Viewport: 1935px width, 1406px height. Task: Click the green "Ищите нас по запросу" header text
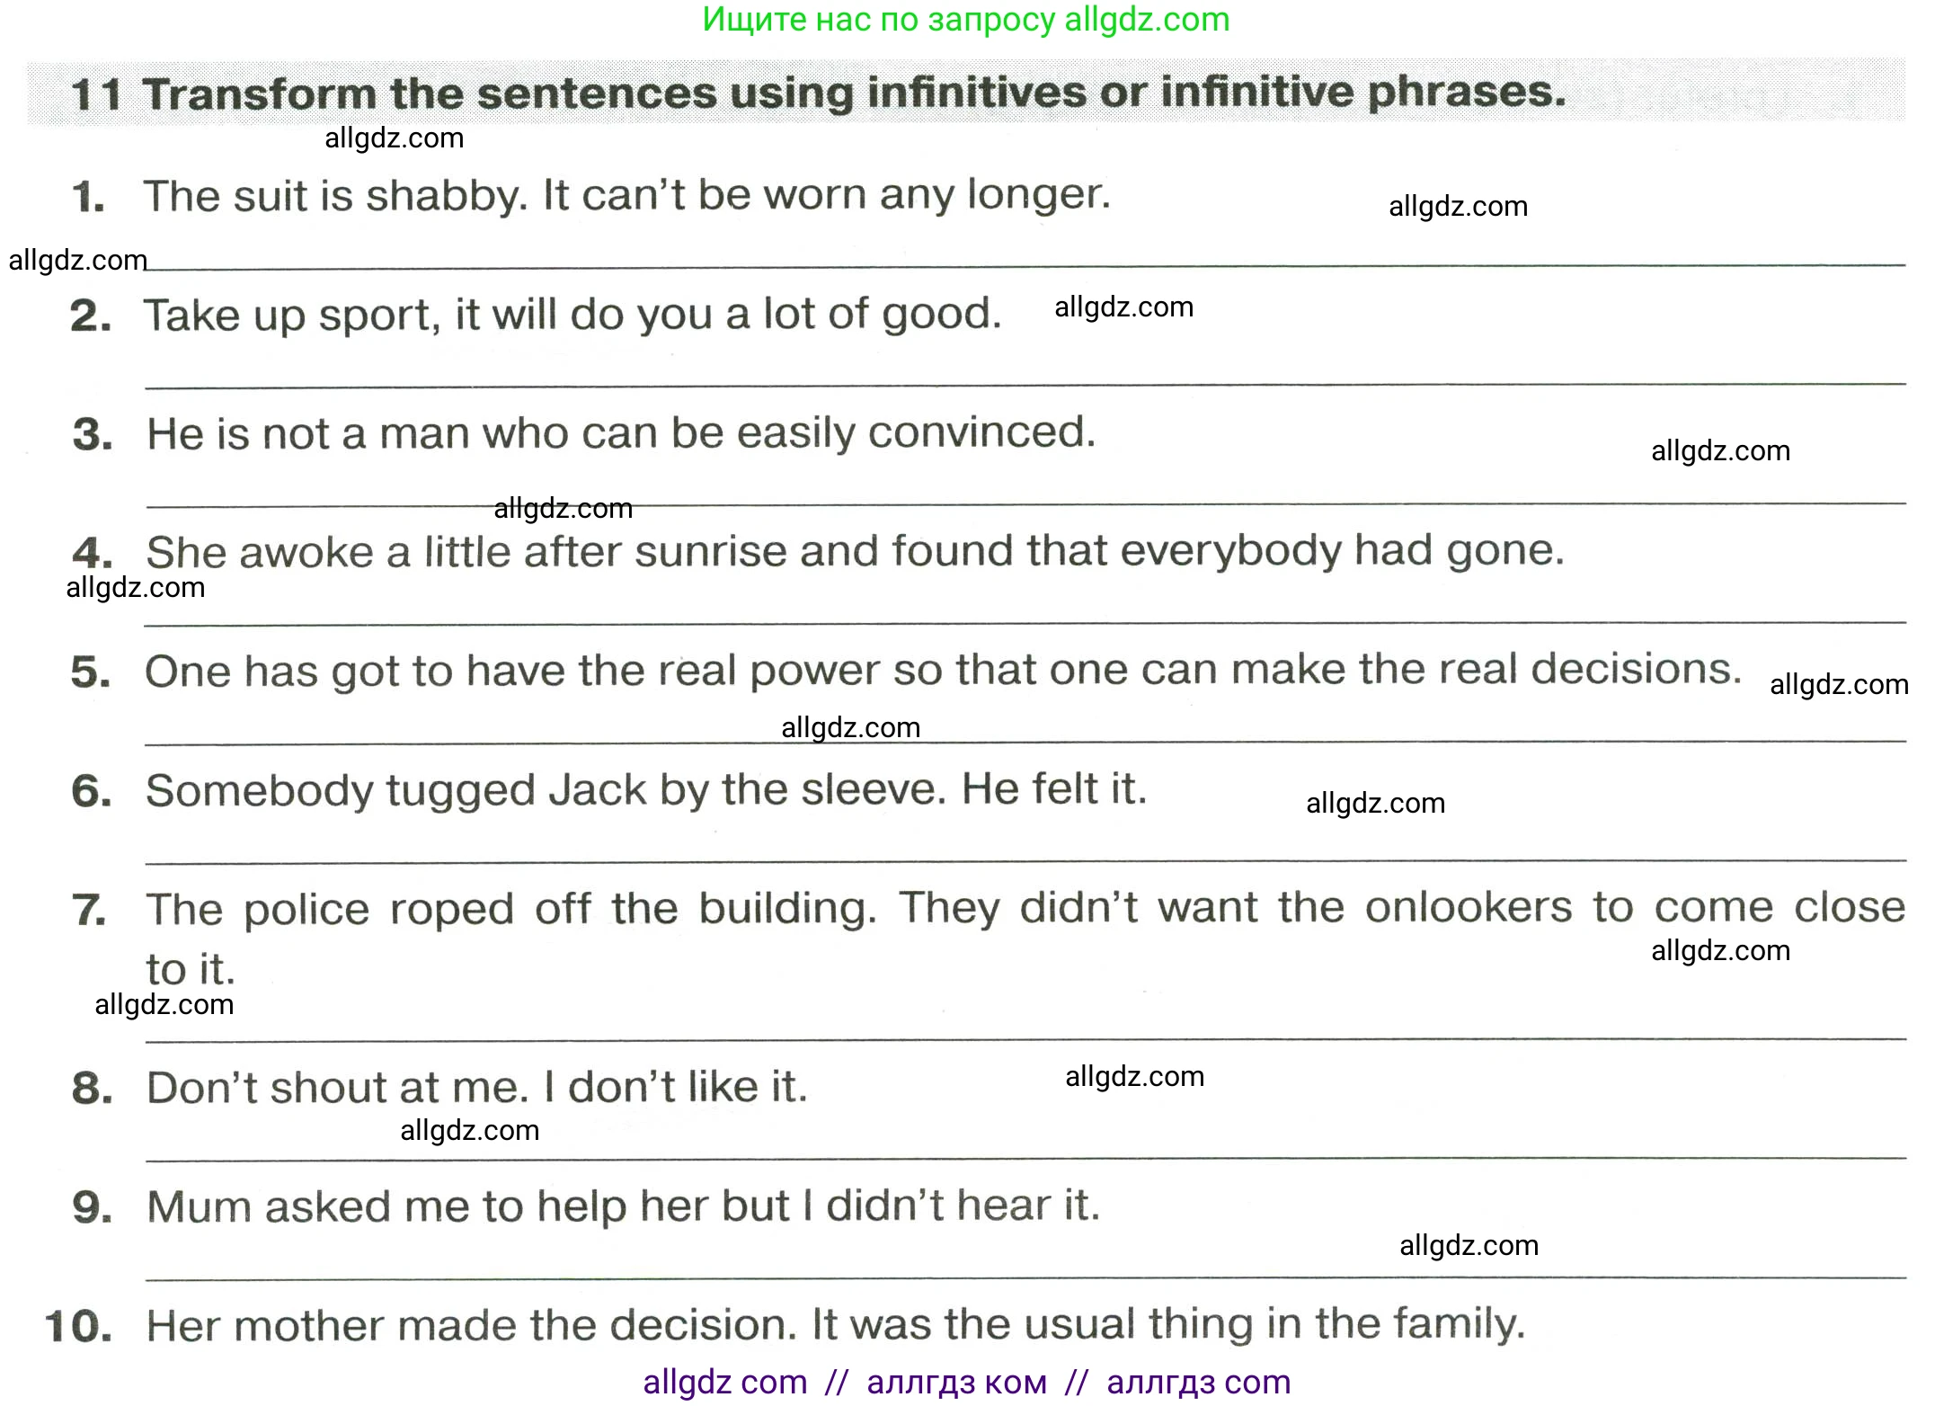(x=965, y=20)
